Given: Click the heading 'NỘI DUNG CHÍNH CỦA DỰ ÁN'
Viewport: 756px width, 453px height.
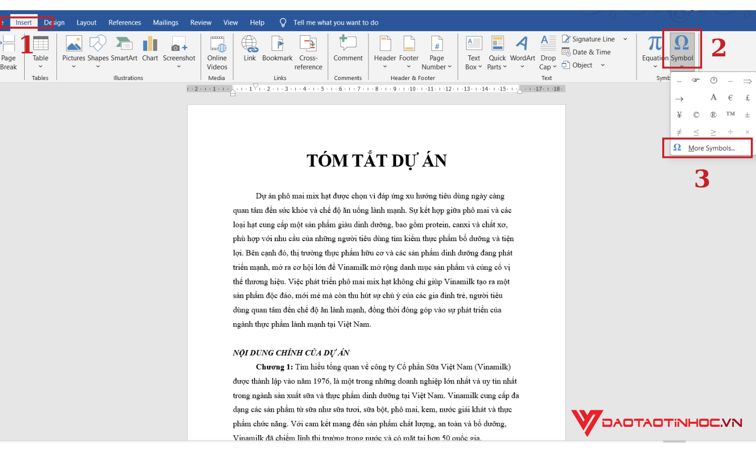Looking at the screenshot, I should 291,353.
